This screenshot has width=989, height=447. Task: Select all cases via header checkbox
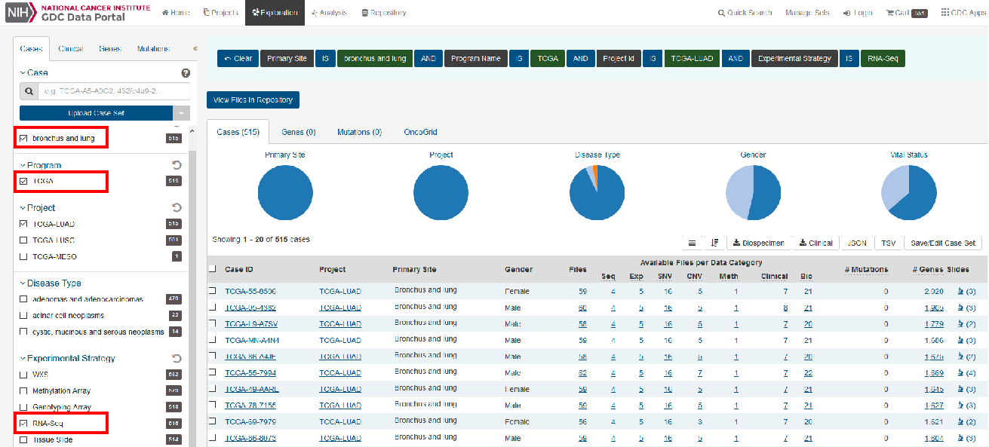click(x=212, y=269)
